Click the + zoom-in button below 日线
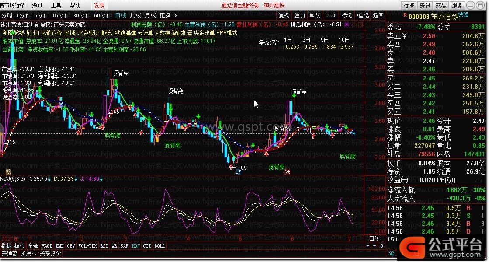Screen dimensions: 489x262 (x=368, y=246)
